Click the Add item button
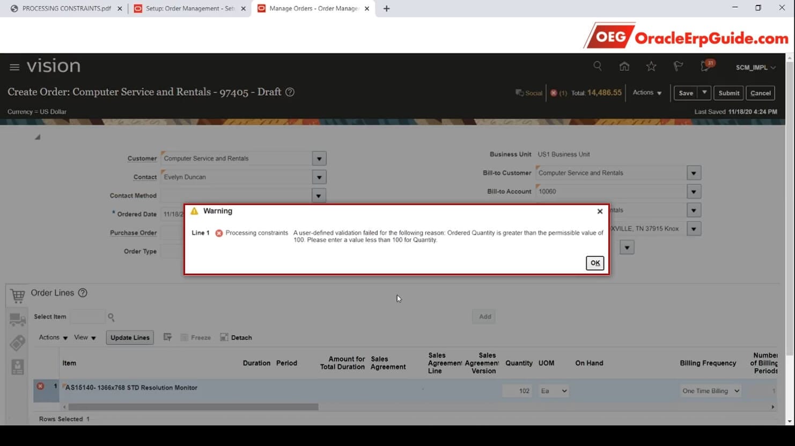This screenshot has height=446, width=795. tap(485, 316)
